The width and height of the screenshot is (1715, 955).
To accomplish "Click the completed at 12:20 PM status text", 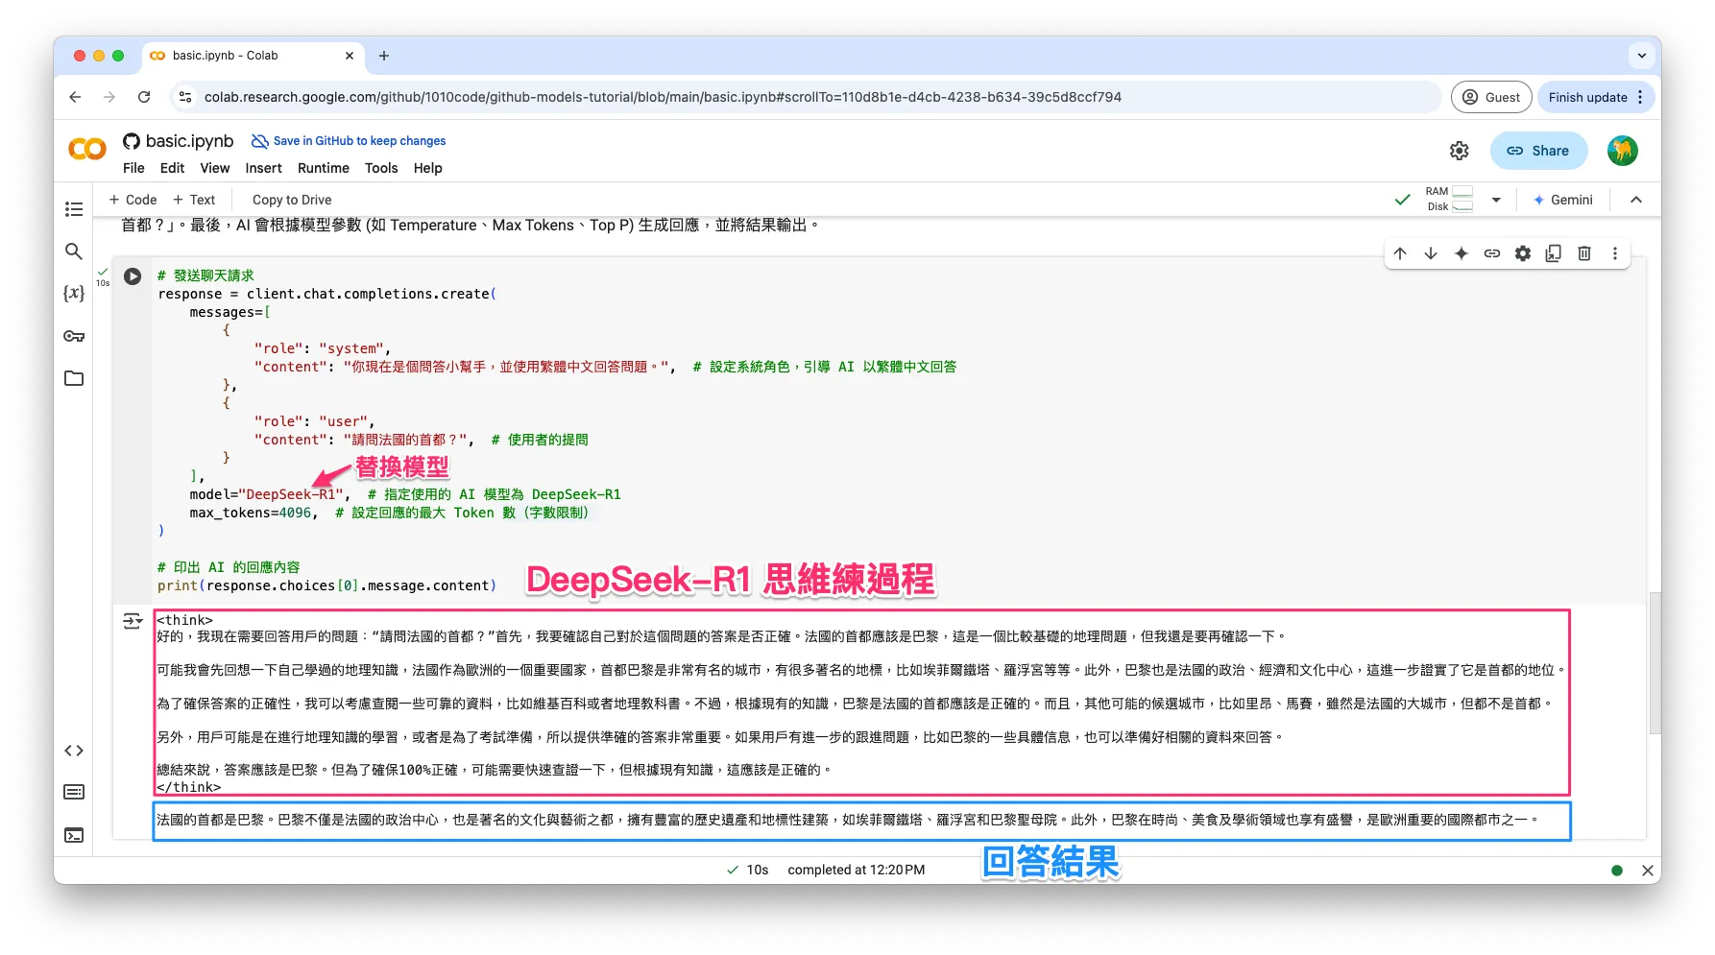I will click(856, 870).
